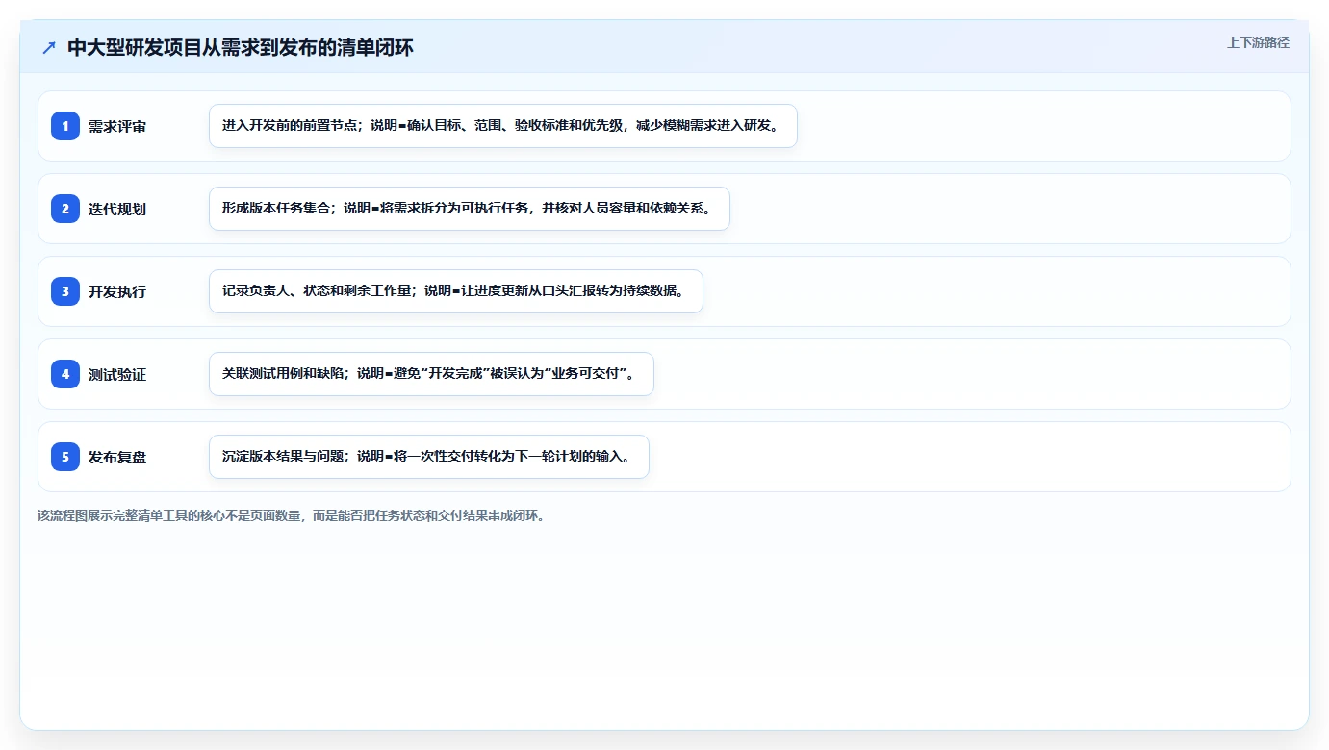The height and width of the screenshot is (750, 1329).
Task: Click the step 5 number badge
Action: [x=65, y=457]
